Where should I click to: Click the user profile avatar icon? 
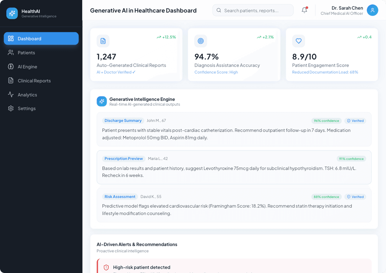pyautogui.click(x=372, y=10)
